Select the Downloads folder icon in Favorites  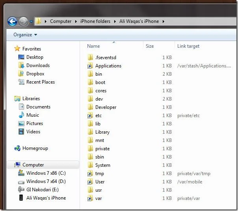click(x=21, y=65)
